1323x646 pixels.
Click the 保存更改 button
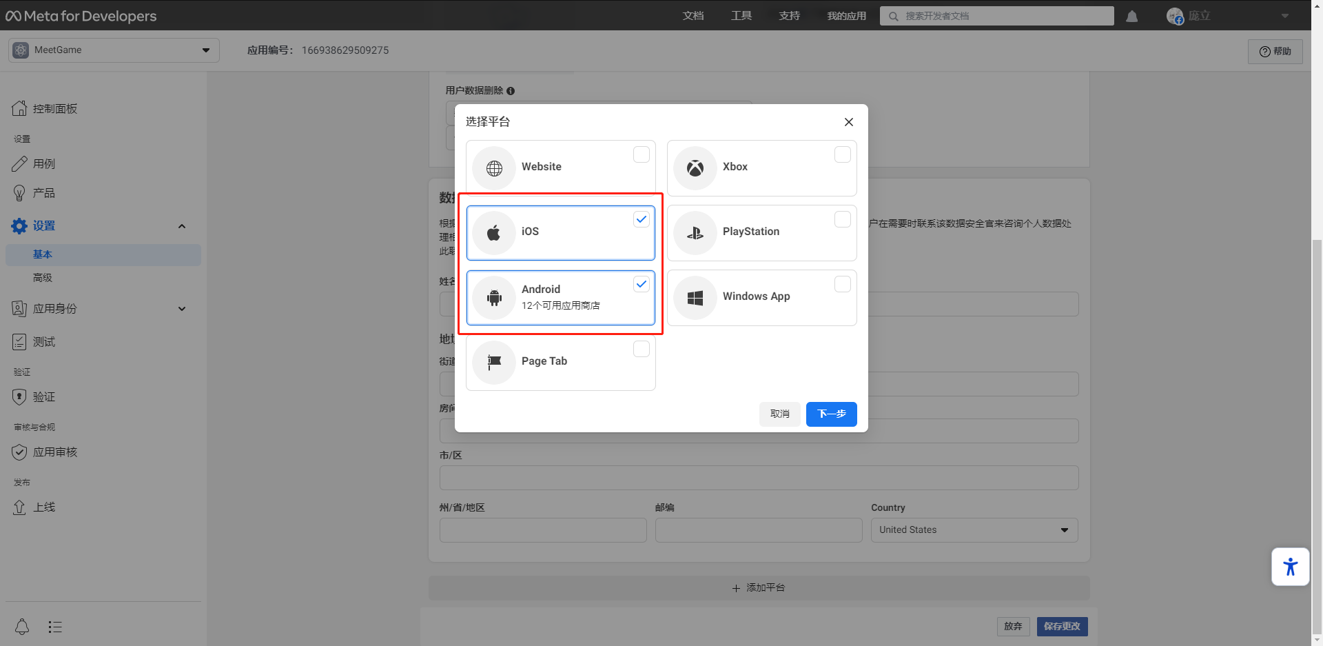pyautogui.click(x=1063, y=626)
